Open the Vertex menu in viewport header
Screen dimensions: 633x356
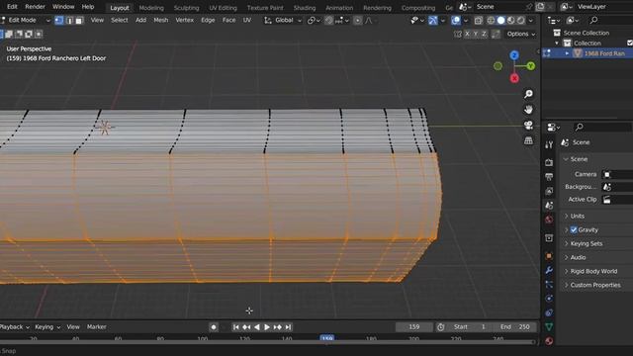click(x=185, y=20)
